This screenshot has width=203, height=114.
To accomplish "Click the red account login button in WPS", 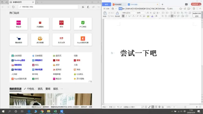I will tap(196, 4).
